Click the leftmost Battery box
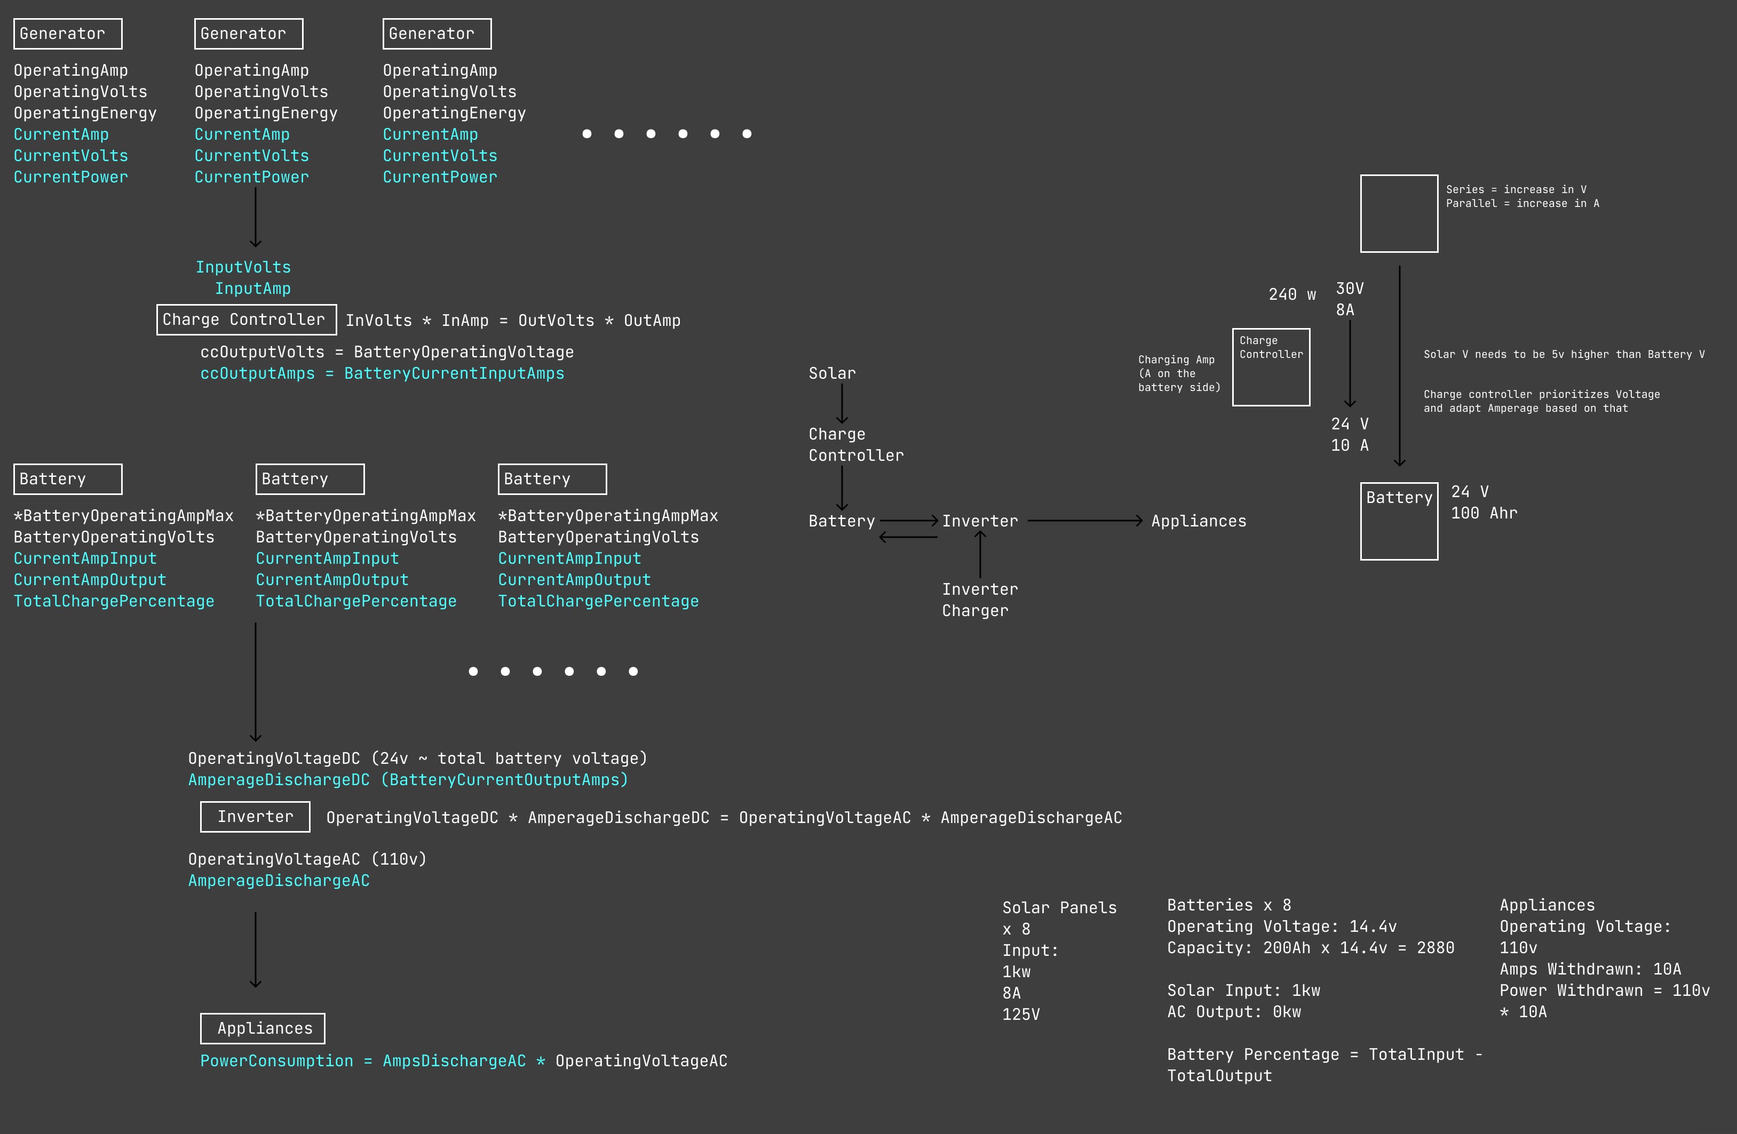Viewport: 1737px width, 1134px height. [68, 480]
